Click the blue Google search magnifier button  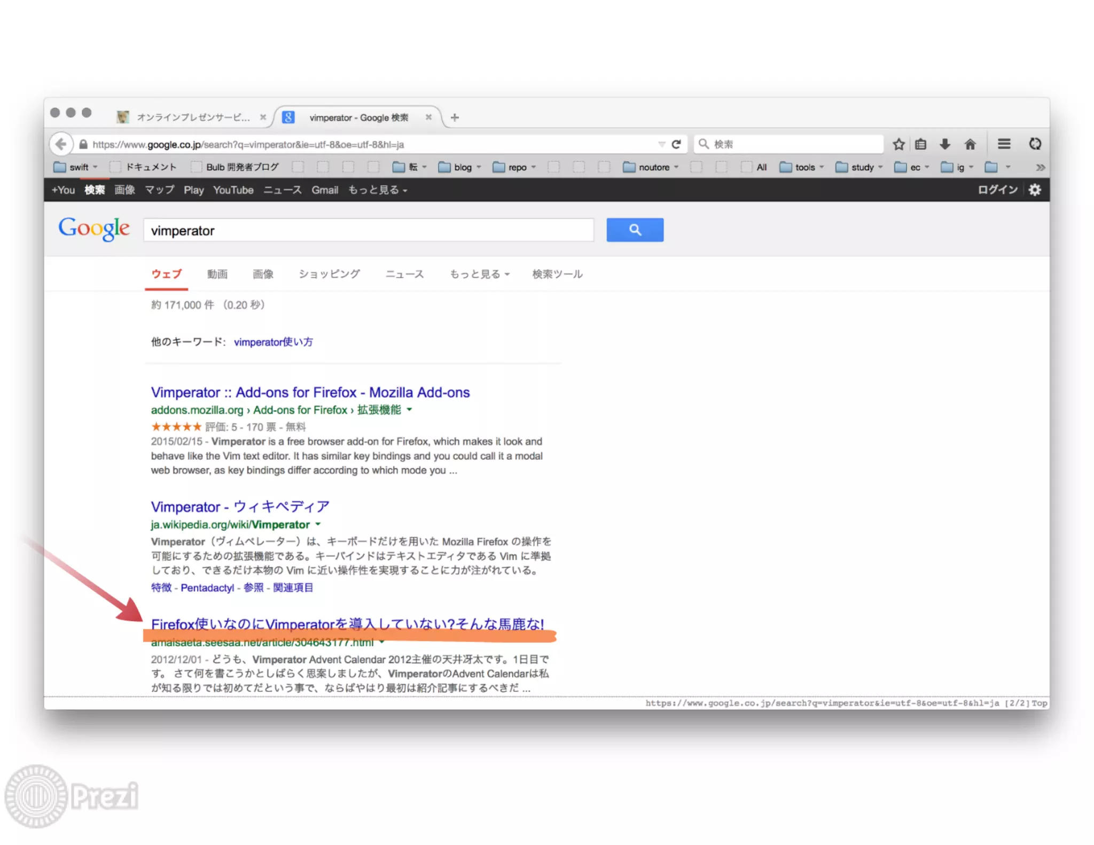pos(635,230)
